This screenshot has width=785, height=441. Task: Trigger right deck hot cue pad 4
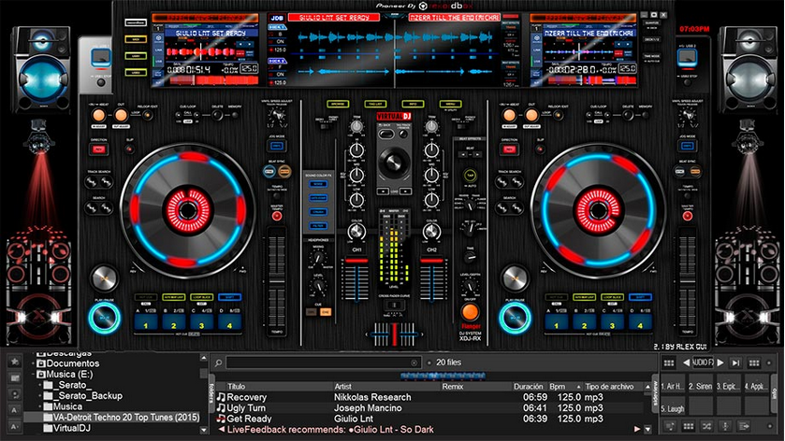click(640, 321)
